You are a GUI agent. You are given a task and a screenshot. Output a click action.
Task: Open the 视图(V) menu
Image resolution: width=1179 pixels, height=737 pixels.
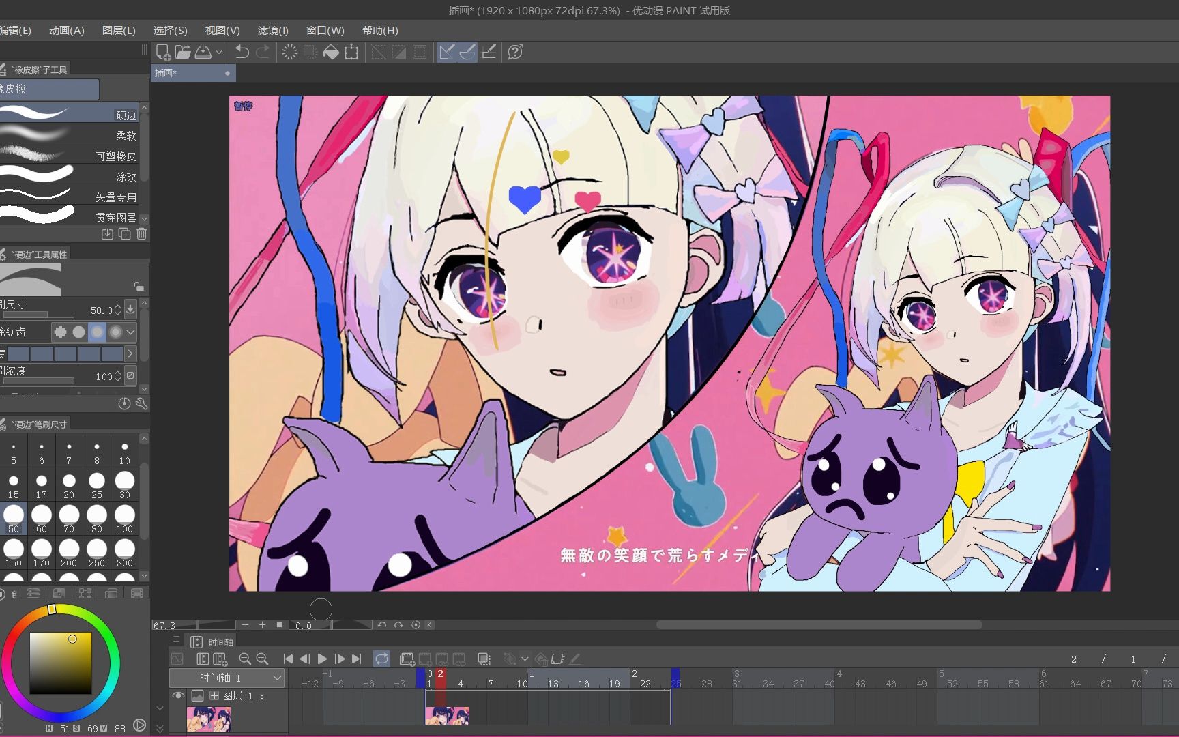222,30
